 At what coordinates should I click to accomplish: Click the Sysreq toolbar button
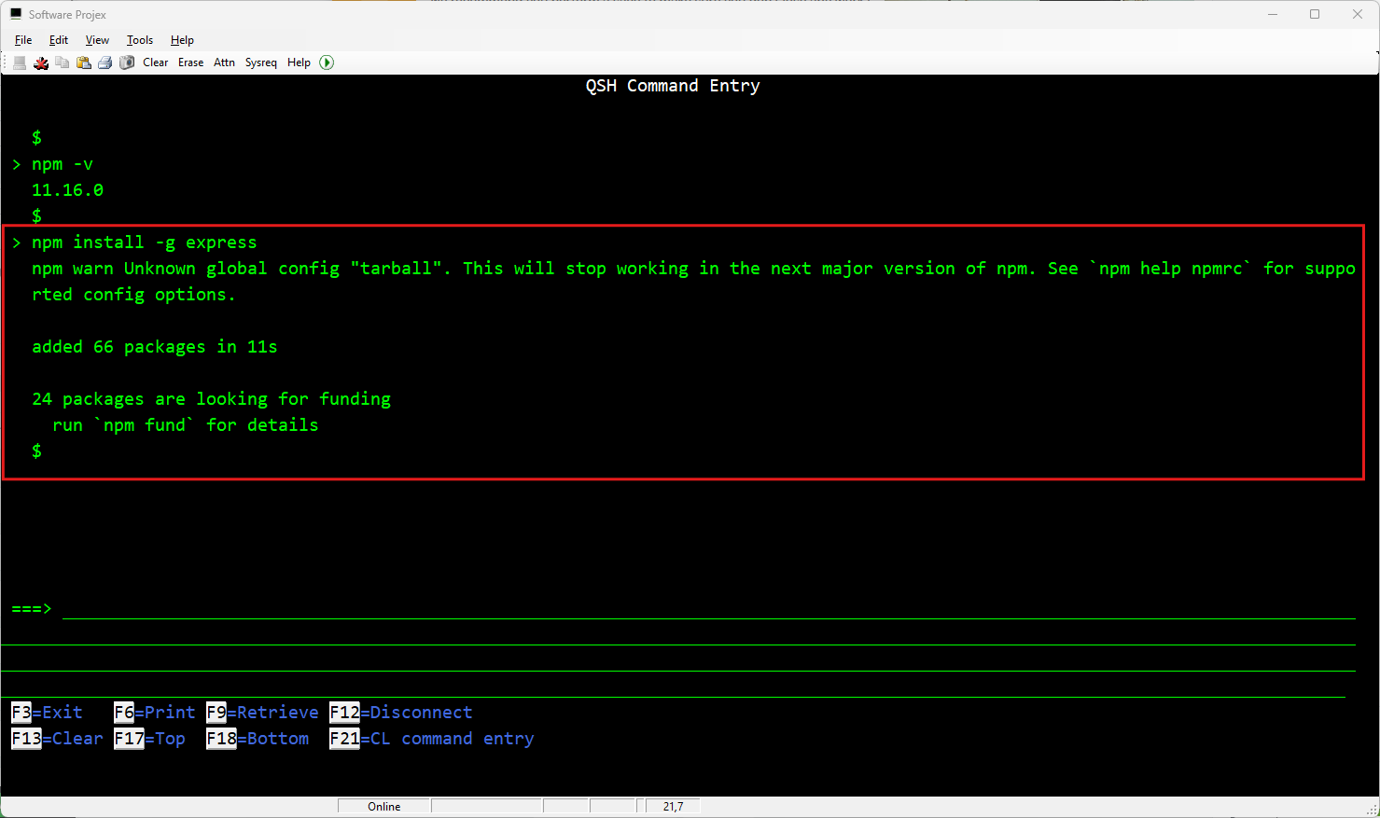coord(261,62)
